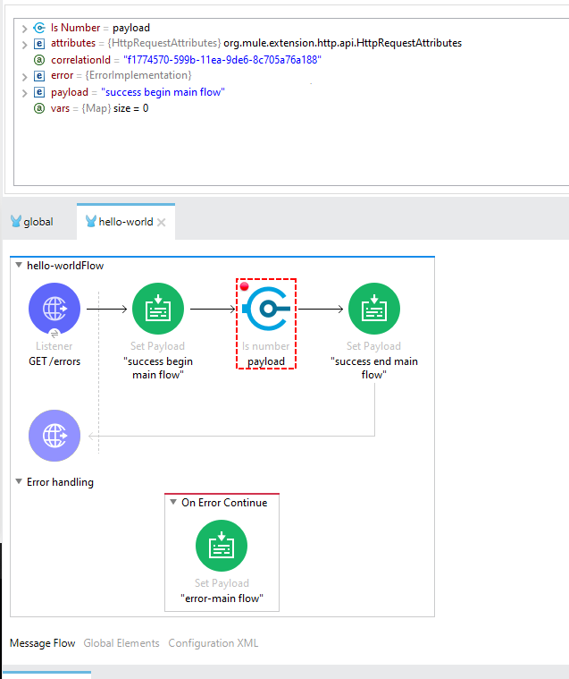Screen dimensions: 569x679
Task: Select the hello-world editor tab
Action: pyautogui.click(x=125, y=222)
